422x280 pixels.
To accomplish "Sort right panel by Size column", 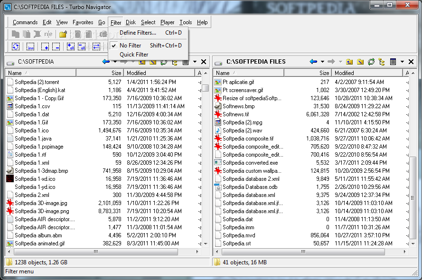I will pos(308,73).
